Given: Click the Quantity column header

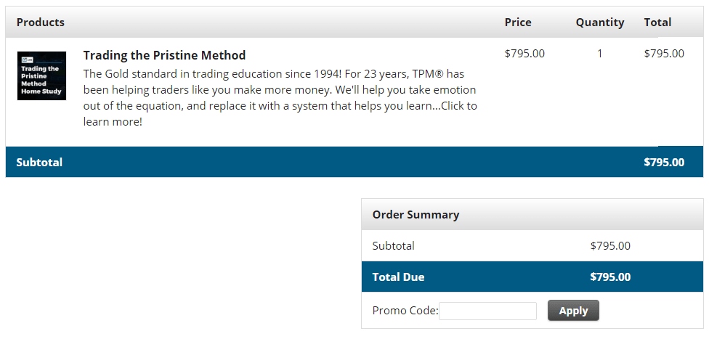Looking at the screenshot, I should coord(599,23).
